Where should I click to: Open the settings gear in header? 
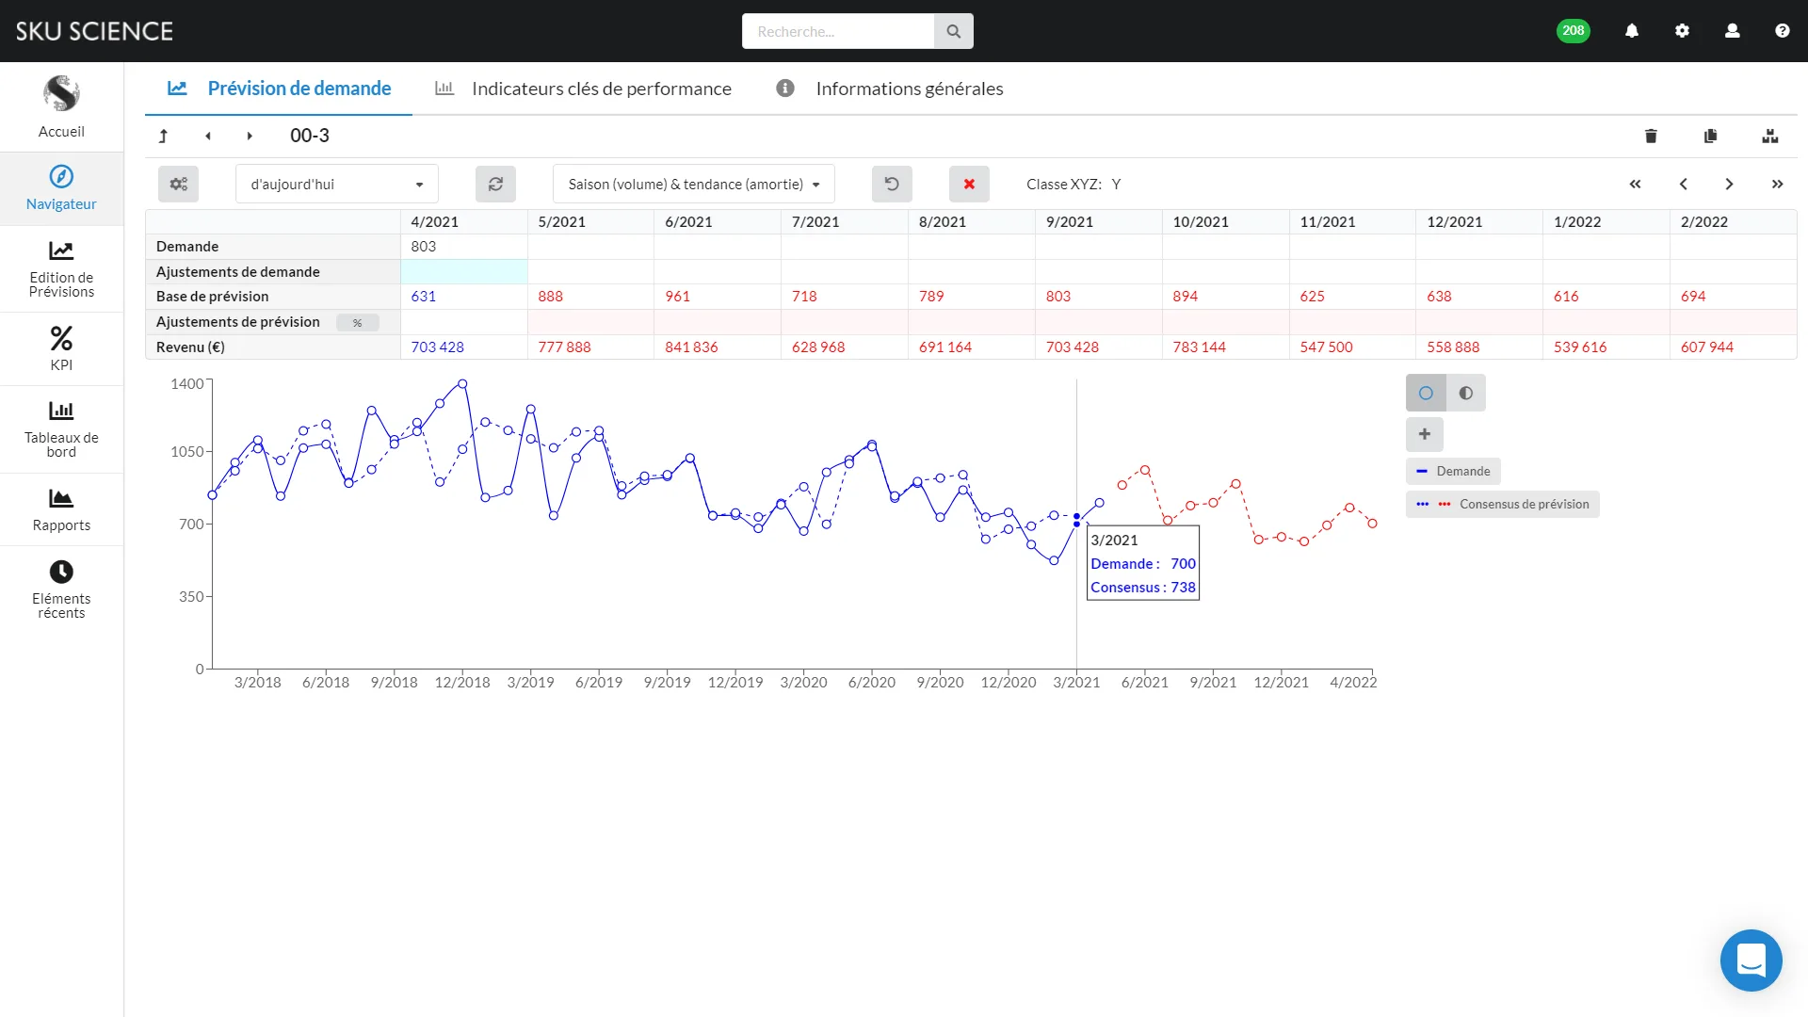pos(1682,31)
